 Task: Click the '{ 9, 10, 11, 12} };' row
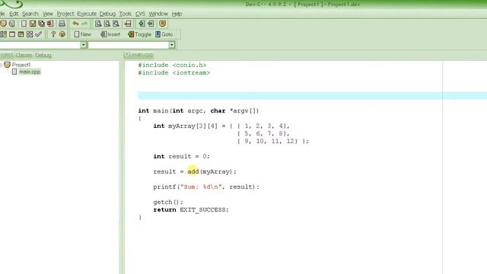pyautogui.click(x=272, y=141)
